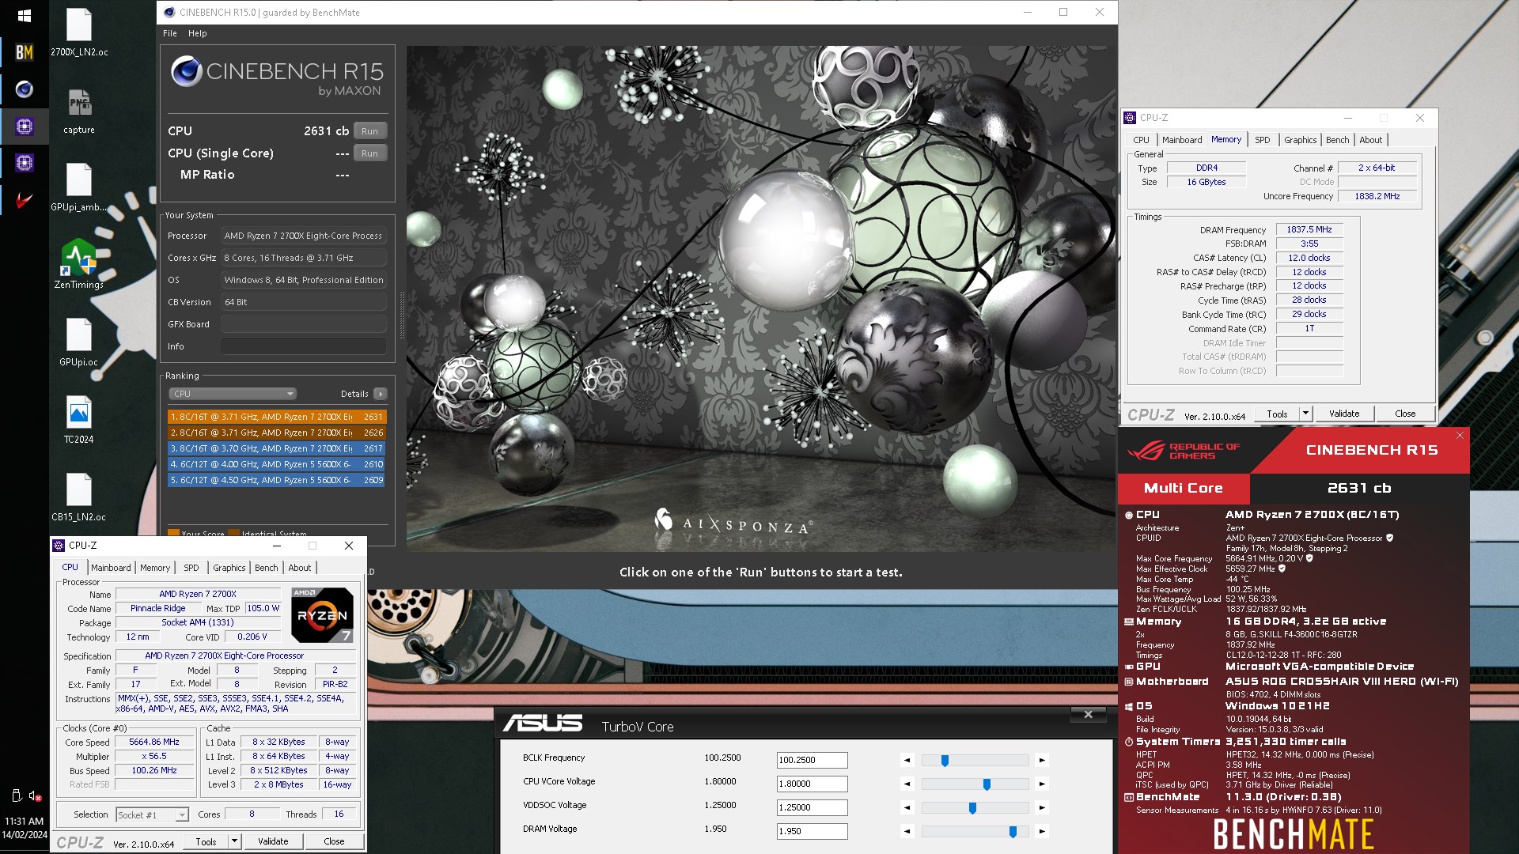Viewport: 1519px width, 854px height.
Task: Click Close in the Memory CPU-Z window
Action: pos(1405,414)
